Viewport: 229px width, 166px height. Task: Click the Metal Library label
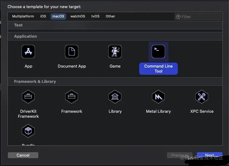coord(158,111)
